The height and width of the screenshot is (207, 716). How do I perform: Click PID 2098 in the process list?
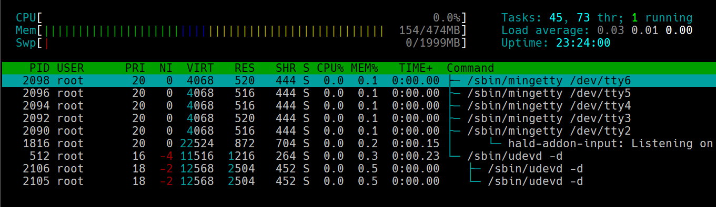pos(36,81)
